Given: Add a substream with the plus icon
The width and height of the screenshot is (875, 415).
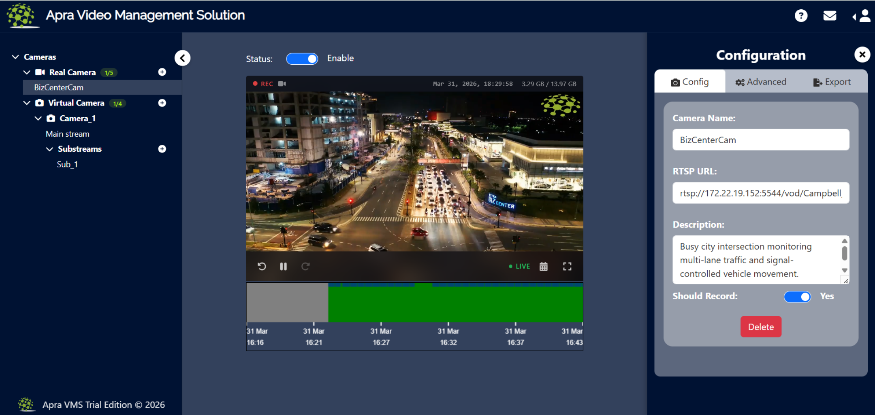Looking at the screenshot, I should [162, 149].
